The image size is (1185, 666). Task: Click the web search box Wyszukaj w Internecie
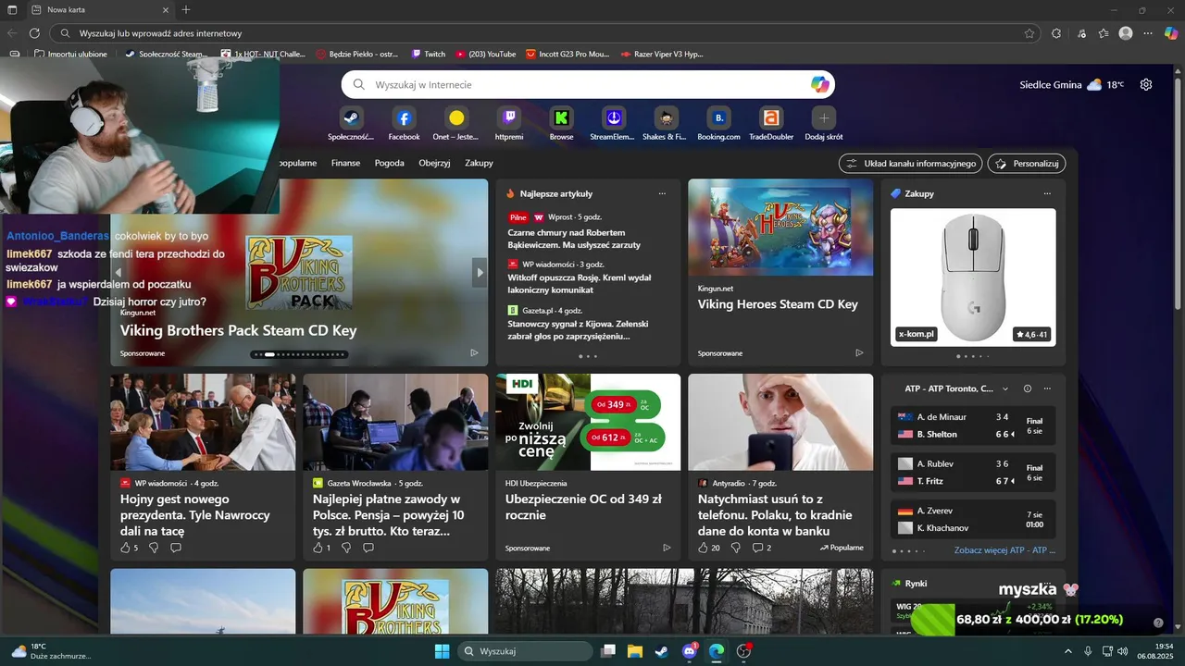click(588, 84)
